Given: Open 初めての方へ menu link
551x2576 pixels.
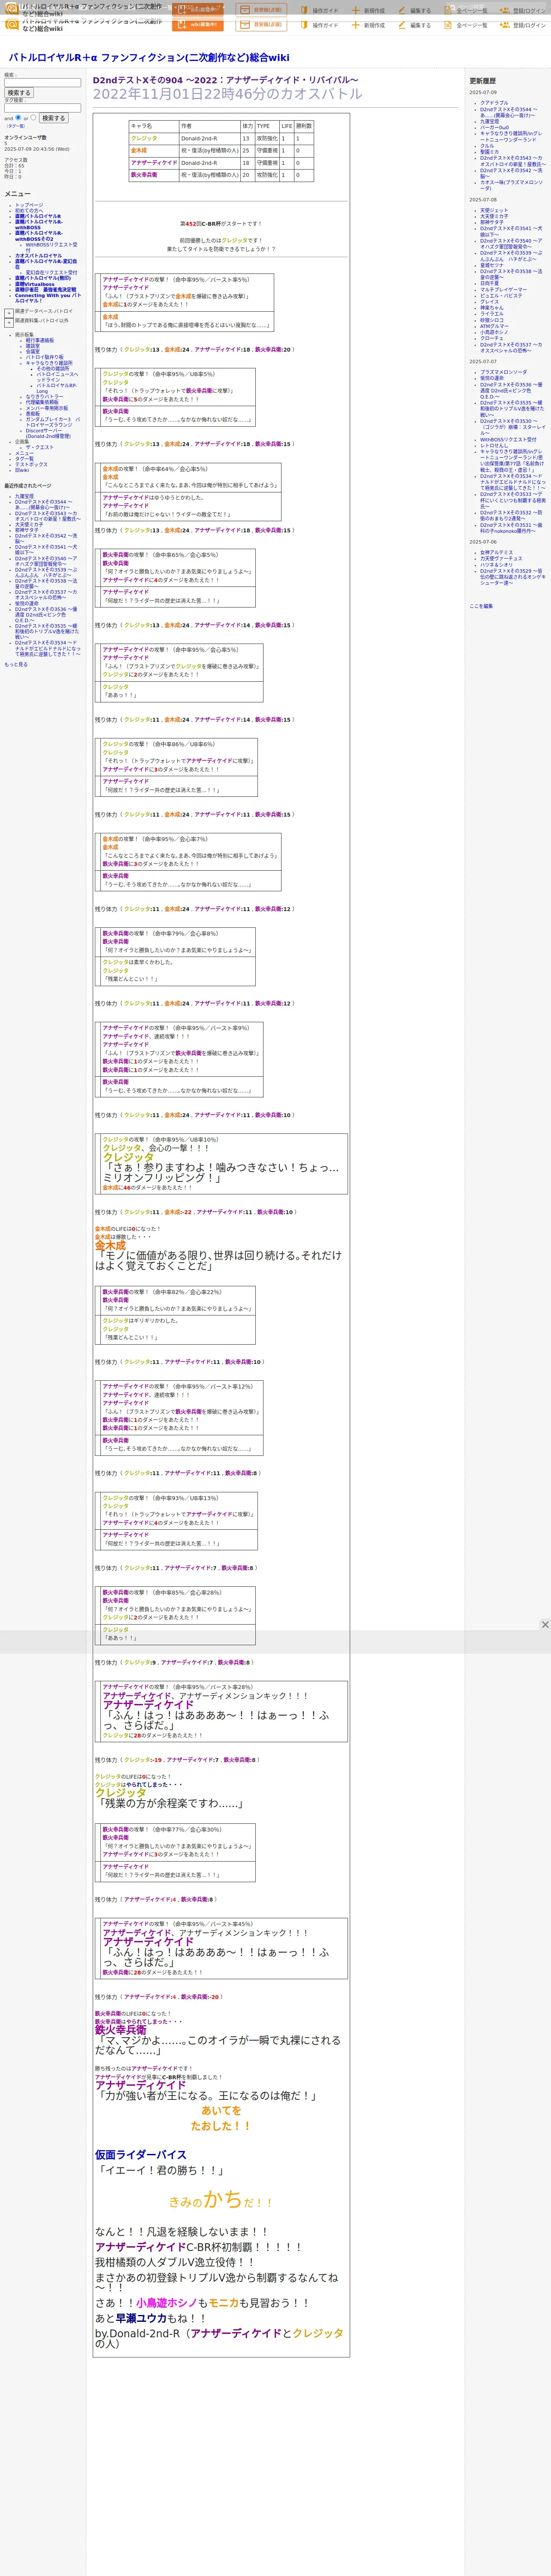Looking at the screenshot, I should click(x=29, y=211).
